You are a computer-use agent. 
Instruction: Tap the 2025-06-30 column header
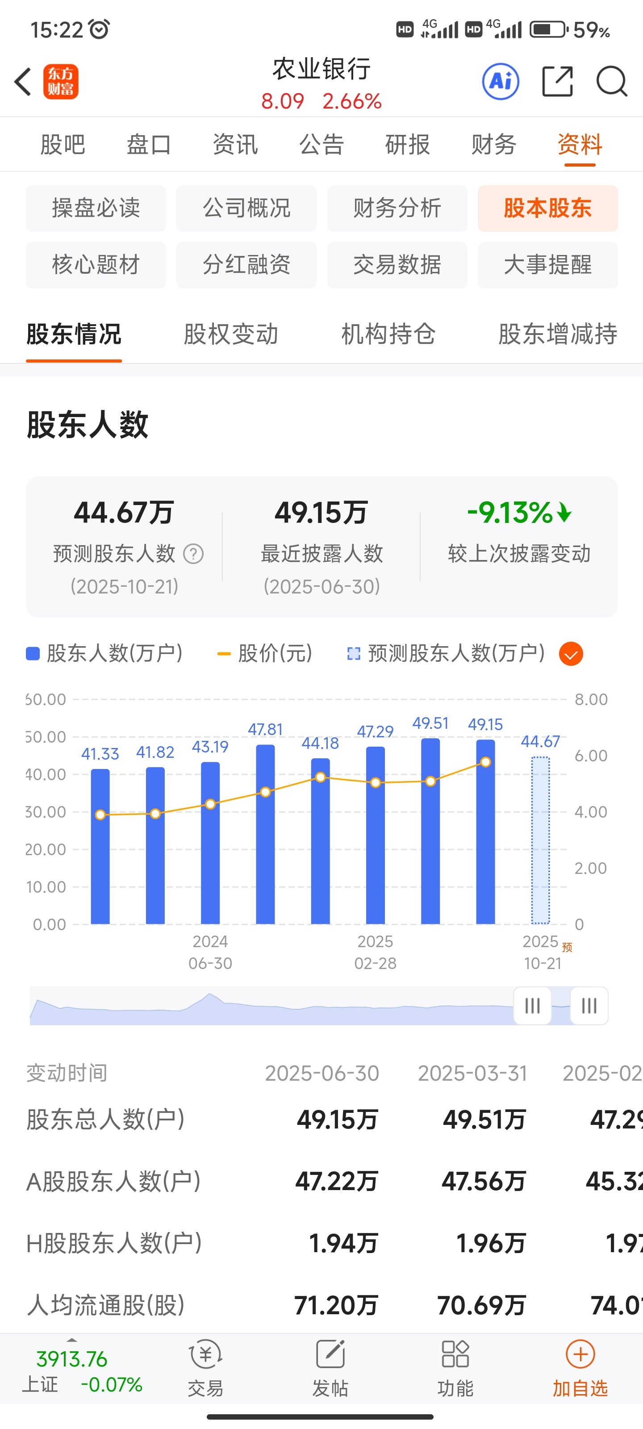(322, 1074)
